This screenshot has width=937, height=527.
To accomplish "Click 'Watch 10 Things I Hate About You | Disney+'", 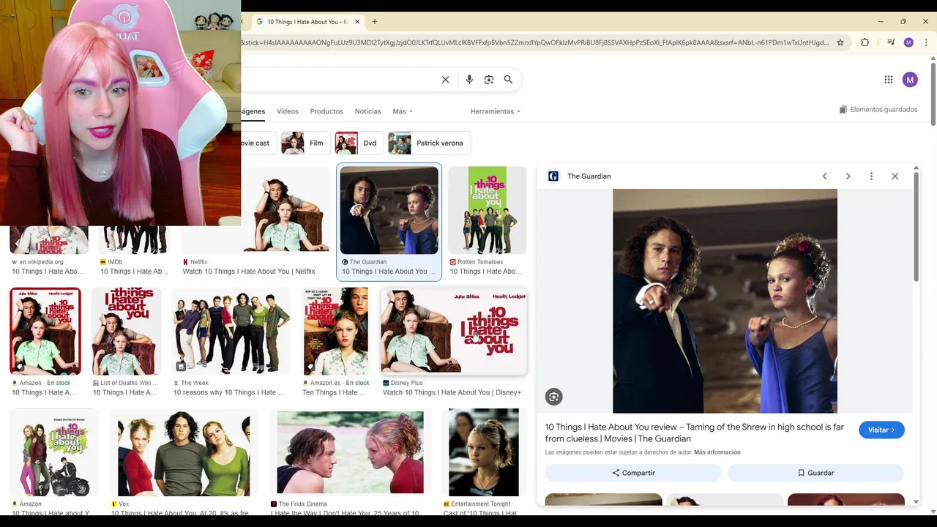I will pos(452,393).
